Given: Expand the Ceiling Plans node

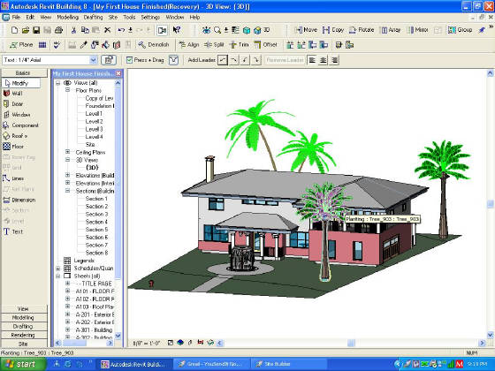Looking at the screenshot, I should 67,152.
